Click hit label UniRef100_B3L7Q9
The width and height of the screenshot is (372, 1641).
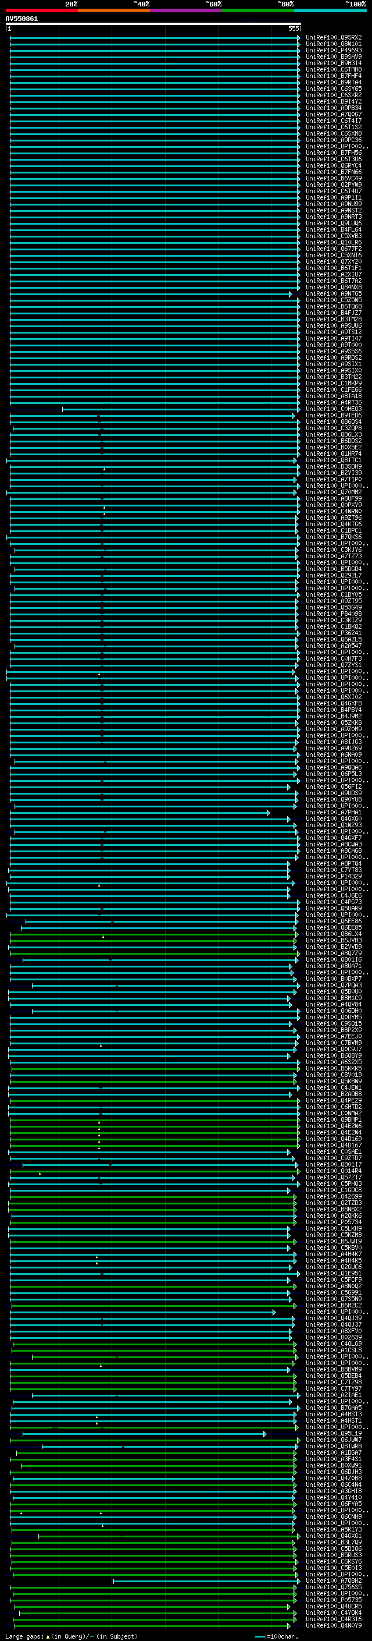point(334,1542)
